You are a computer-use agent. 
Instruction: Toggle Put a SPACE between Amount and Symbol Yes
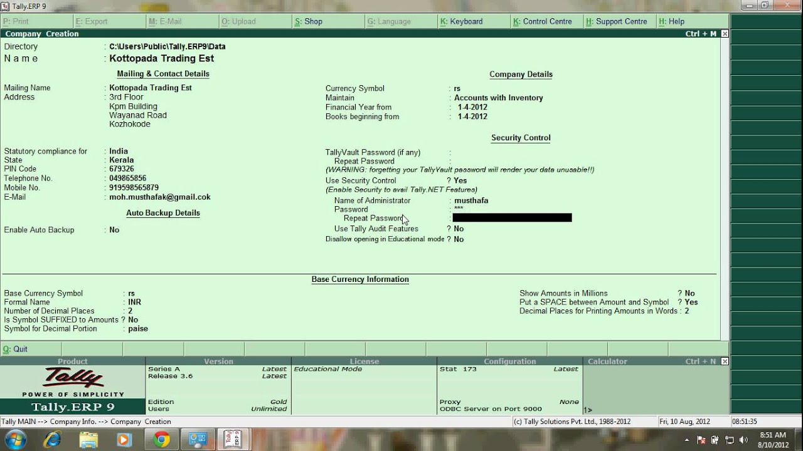point(691,302)
